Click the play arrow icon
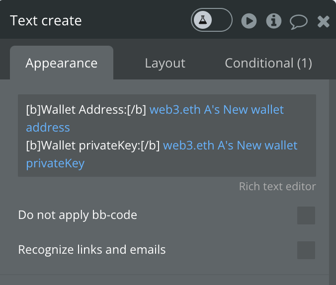Viewport: 336px width, 285px height. point(249,21)
